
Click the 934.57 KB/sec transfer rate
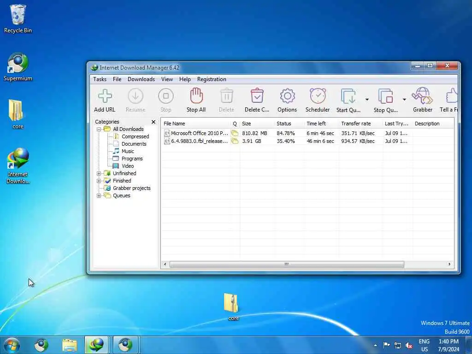coord(358,141)
